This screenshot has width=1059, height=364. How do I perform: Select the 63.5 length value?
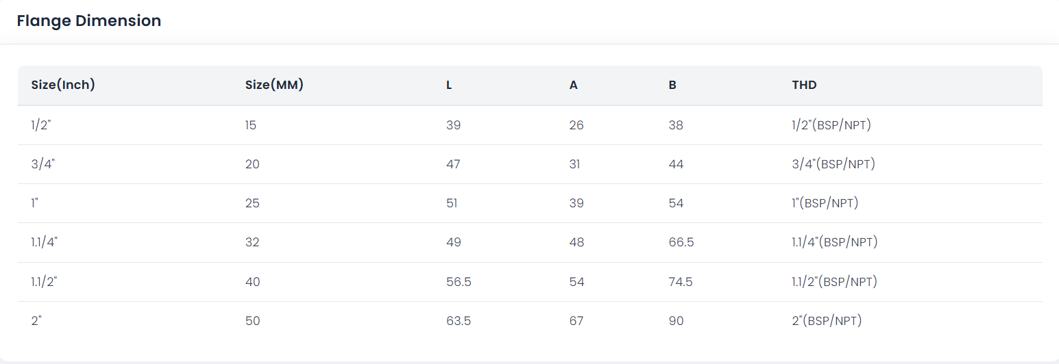point(459,321)
